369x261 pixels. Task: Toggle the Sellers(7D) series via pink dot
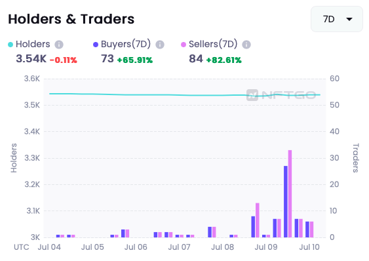pyautogui.click(x=184, y=45)
